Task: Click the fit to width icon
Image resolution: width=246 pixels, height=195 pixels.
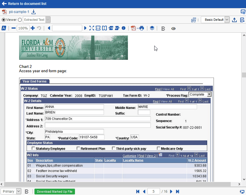Action: (x=98, y=28)
